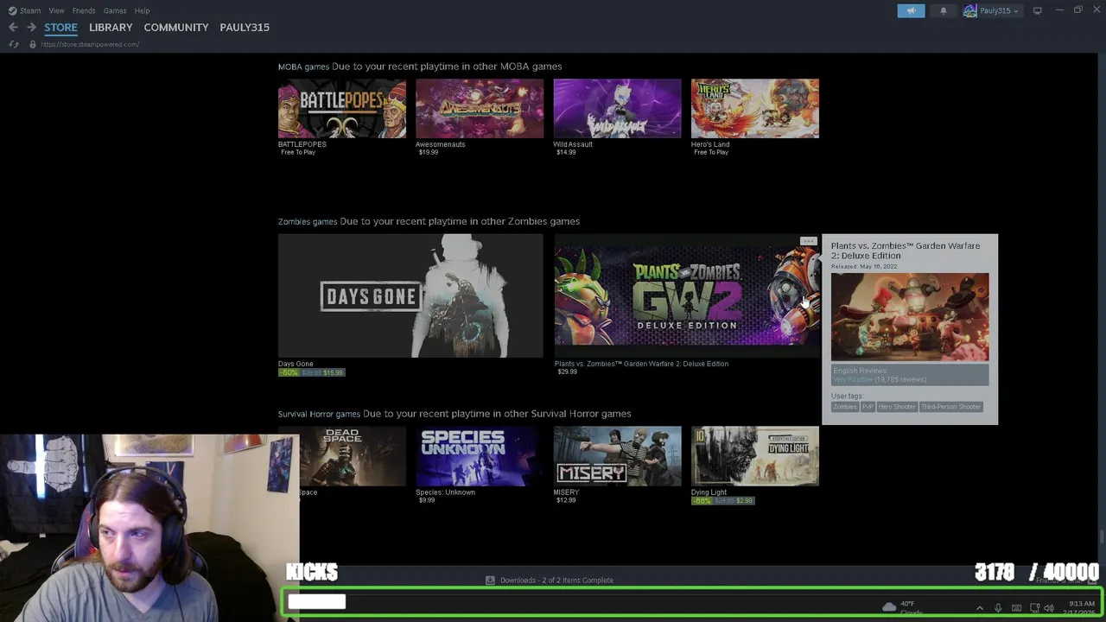Click Downloads 2 of 2 Items Complete
Image resolution: width=1106 pixels, height=622 pixels.
[556, 581]
